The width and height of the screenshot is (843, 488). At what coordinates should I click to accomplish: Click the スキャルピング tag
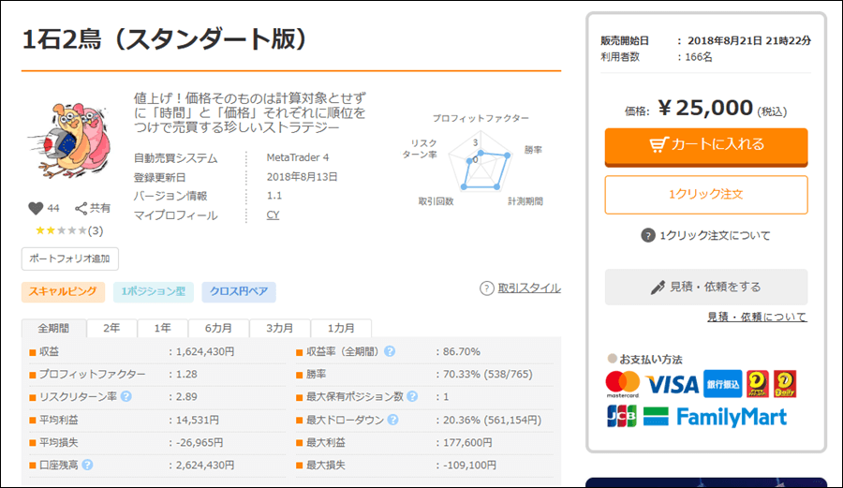click(x=63, y=292)
